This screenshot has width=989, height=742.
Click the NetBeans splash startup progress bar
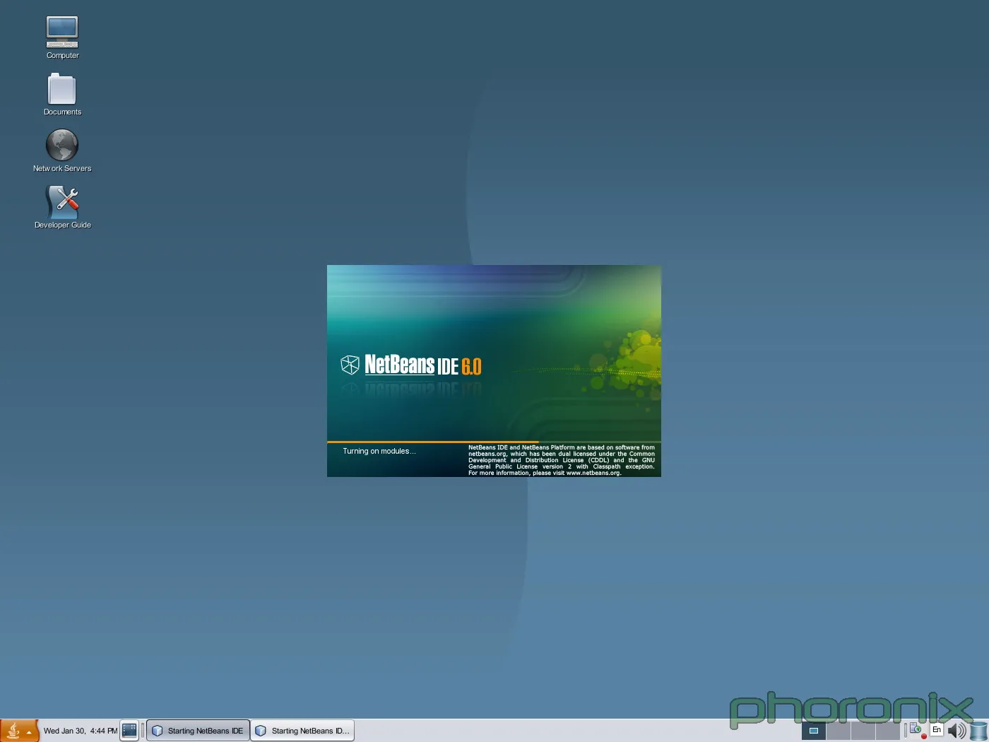click(x=494, y=442)
